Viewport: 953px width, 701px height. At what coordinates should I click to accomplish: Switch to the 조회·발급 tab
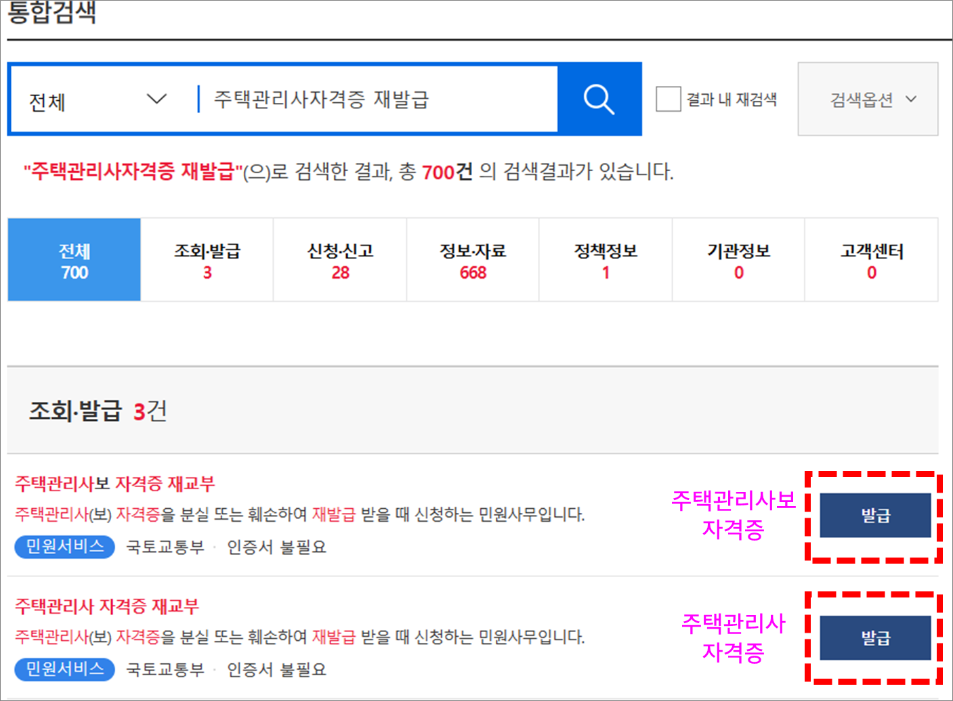[206, 259]
